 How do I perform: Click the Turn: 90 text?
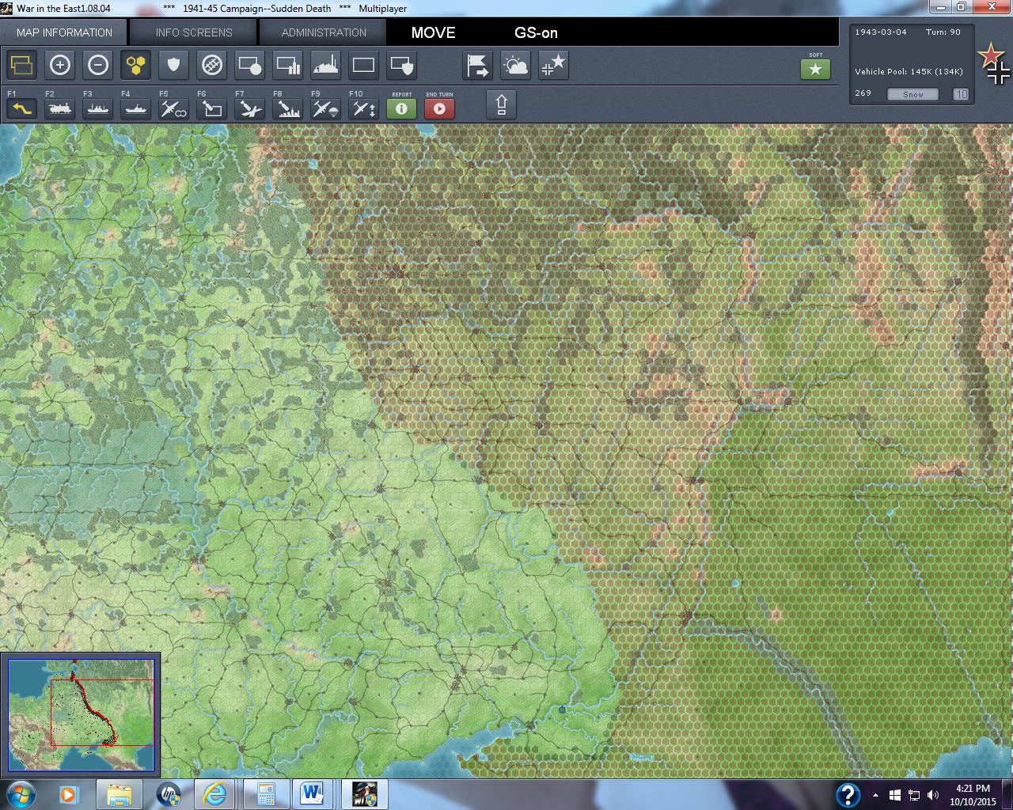pos(943,32)
